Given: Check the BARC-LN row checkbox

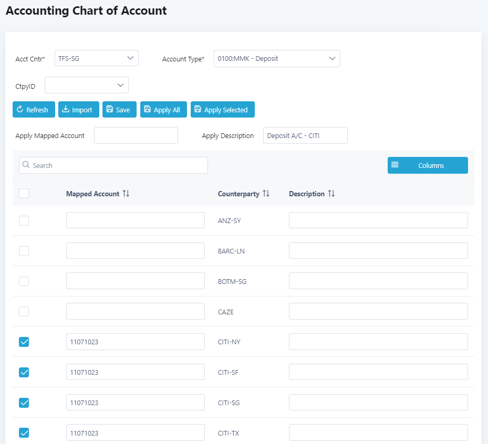Looking at the screenshot, I should 24,251.
